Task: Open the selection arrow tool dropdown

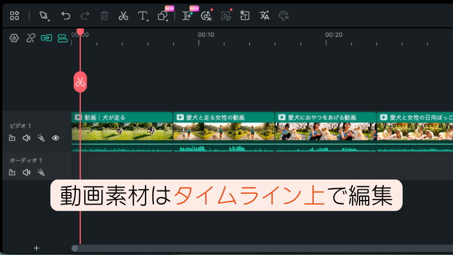Action: click(44, 16)
